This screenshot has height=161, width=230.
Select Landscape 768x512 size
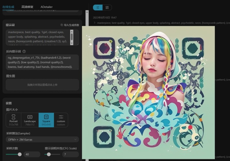(x=30, y=120)
